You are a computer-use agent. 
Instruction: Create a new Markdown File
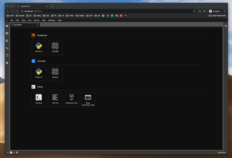click(72, 100)
